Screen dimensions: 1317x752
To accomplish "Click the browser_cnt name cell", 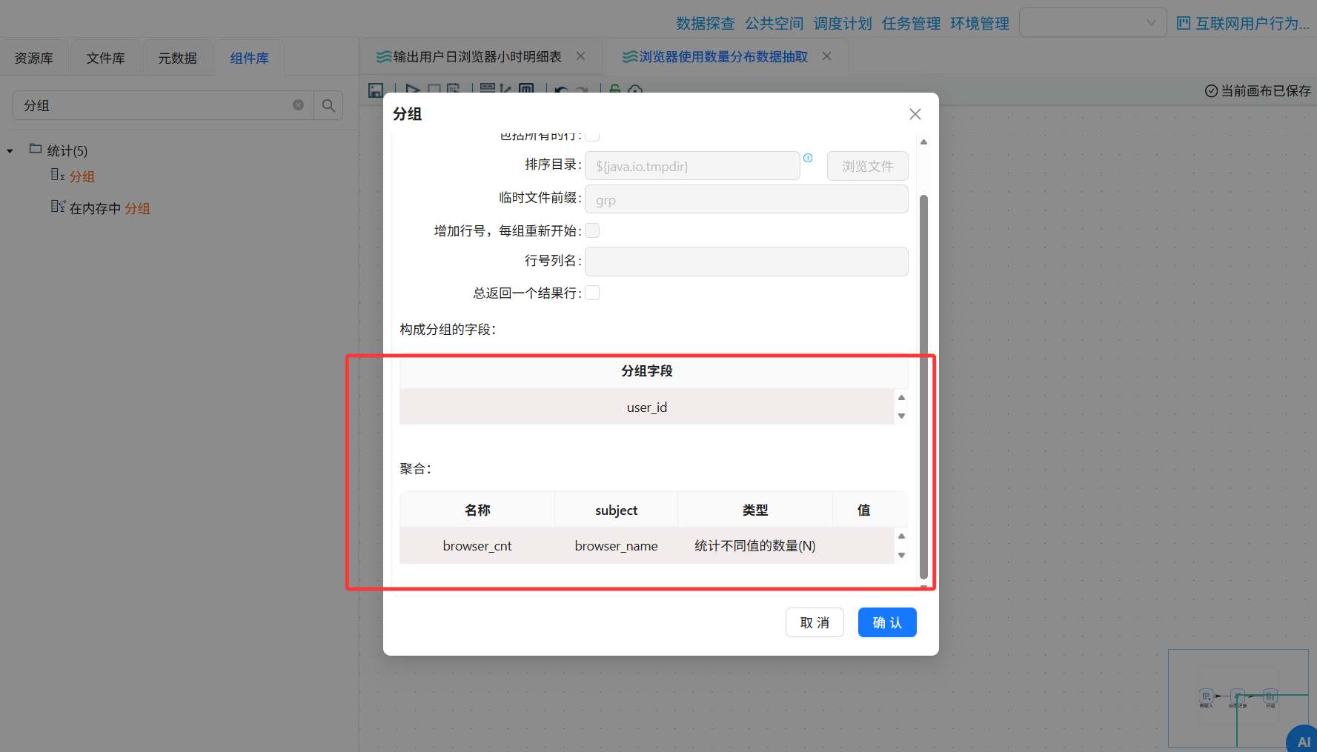I will [477, 545].
